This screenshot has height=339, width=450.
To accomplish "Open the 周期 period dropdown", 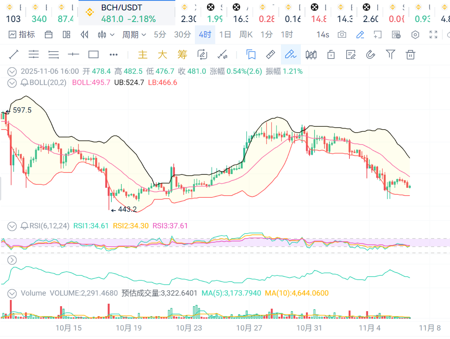I will (134, 35).
